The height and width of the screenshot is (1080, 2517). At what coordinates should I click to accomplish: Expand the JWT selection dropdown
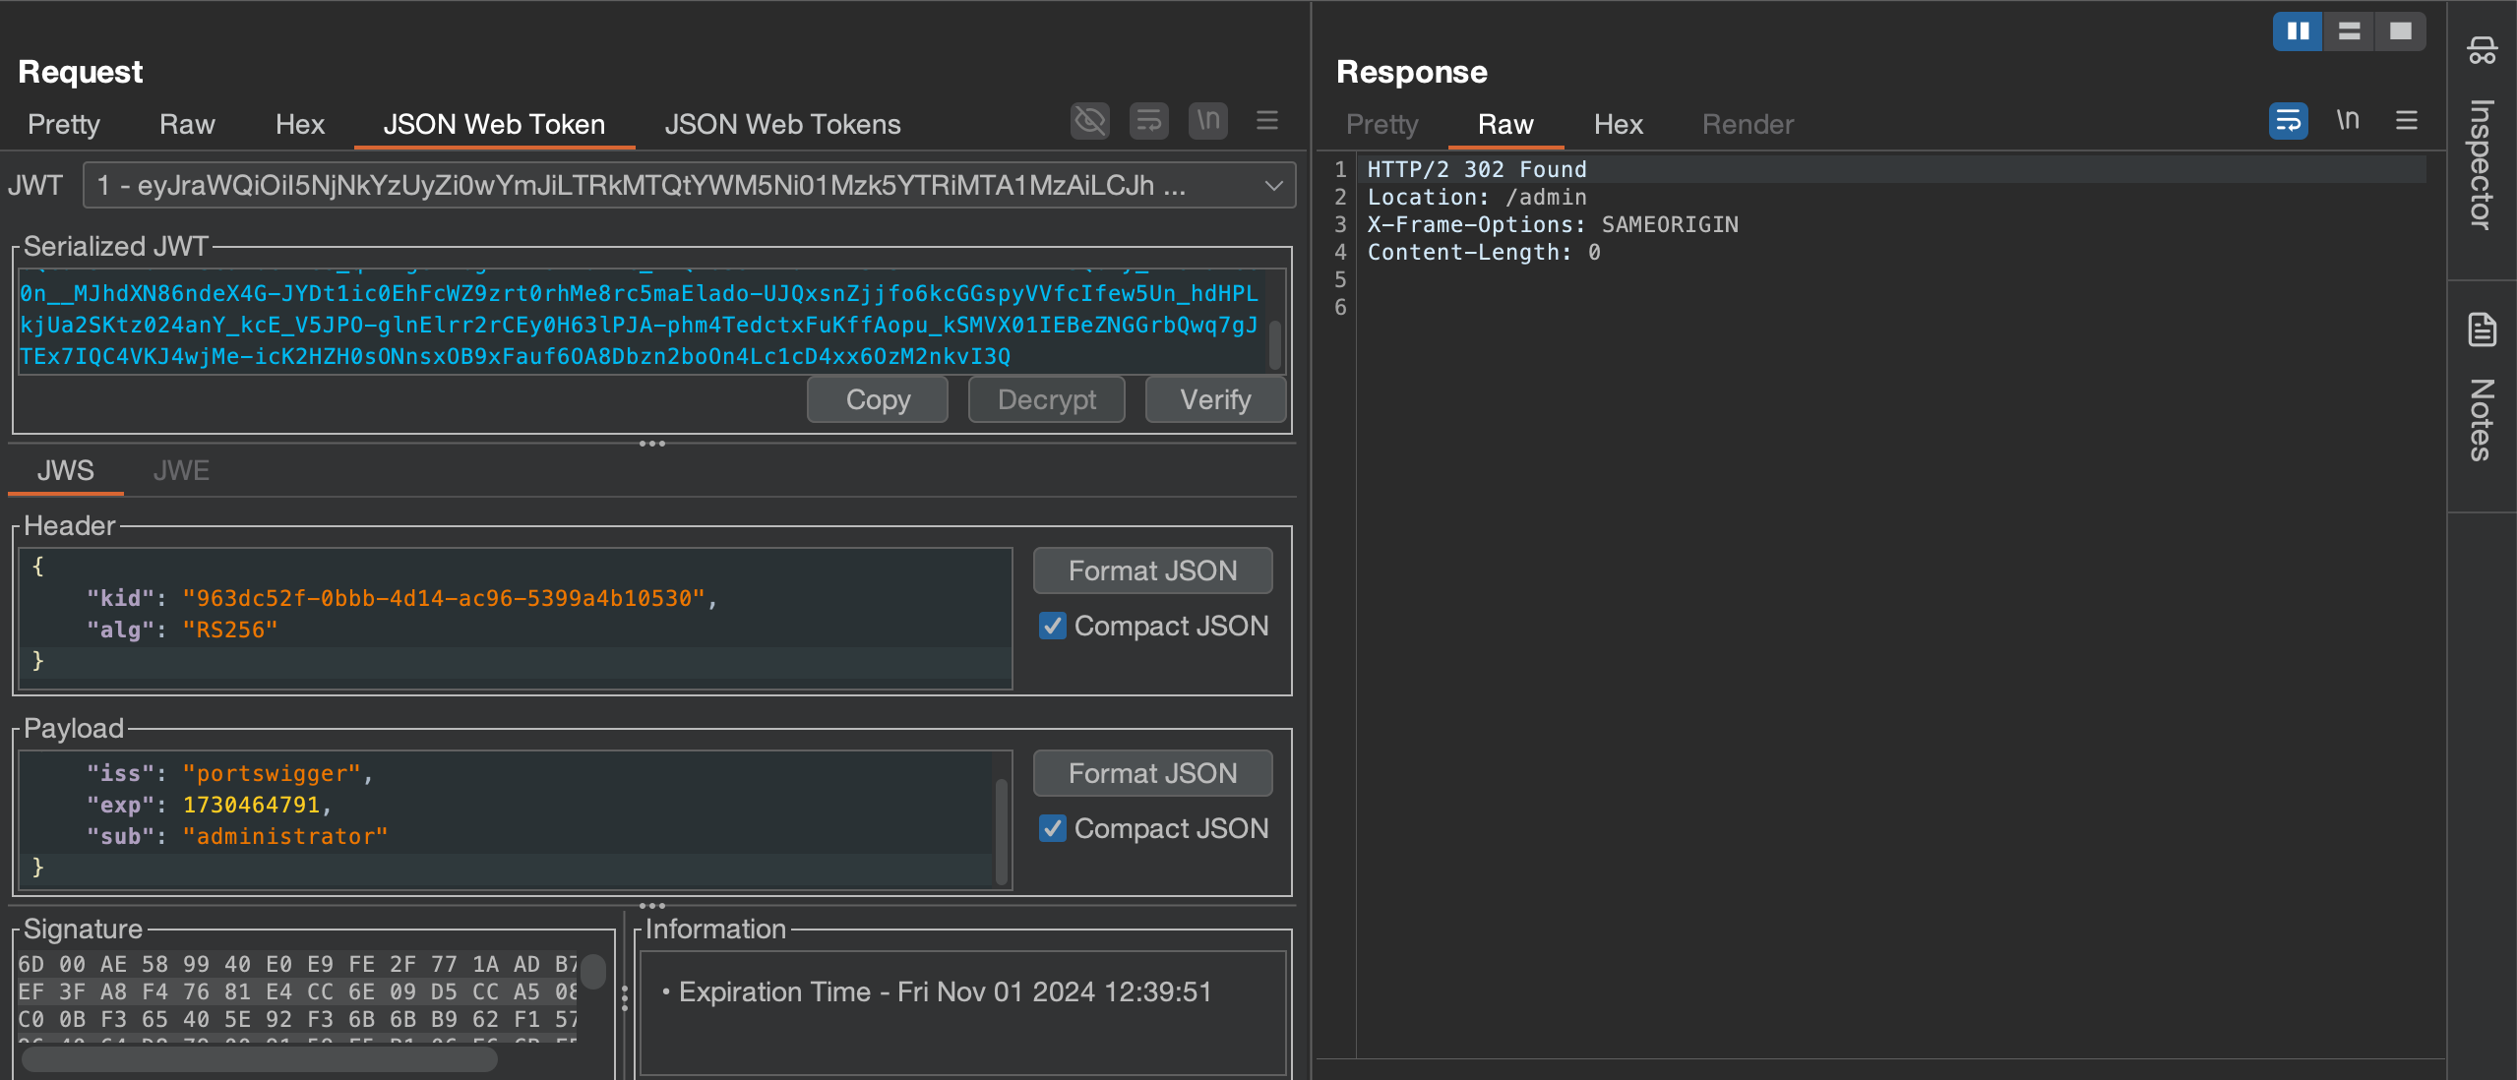click(1273, 185)
